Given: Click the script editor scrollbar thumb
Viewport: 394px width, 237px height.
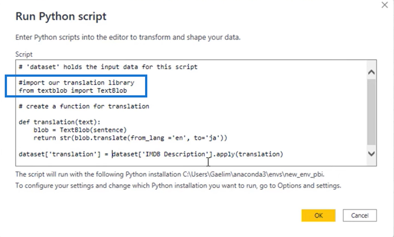Looking at the screenshot, I should coord(371,112).
